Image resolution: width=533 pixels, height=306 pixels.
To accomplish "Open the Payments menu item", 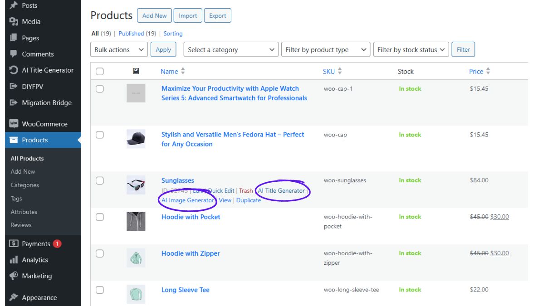I will (36, 244).
